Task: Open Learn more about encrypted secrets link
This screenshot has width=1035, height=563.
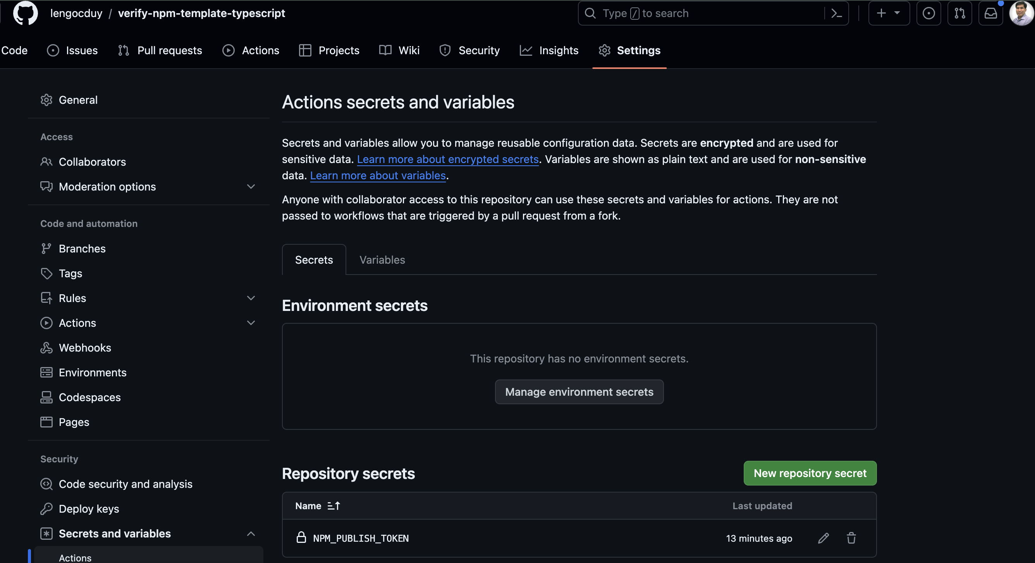Action: pos(448,160)
